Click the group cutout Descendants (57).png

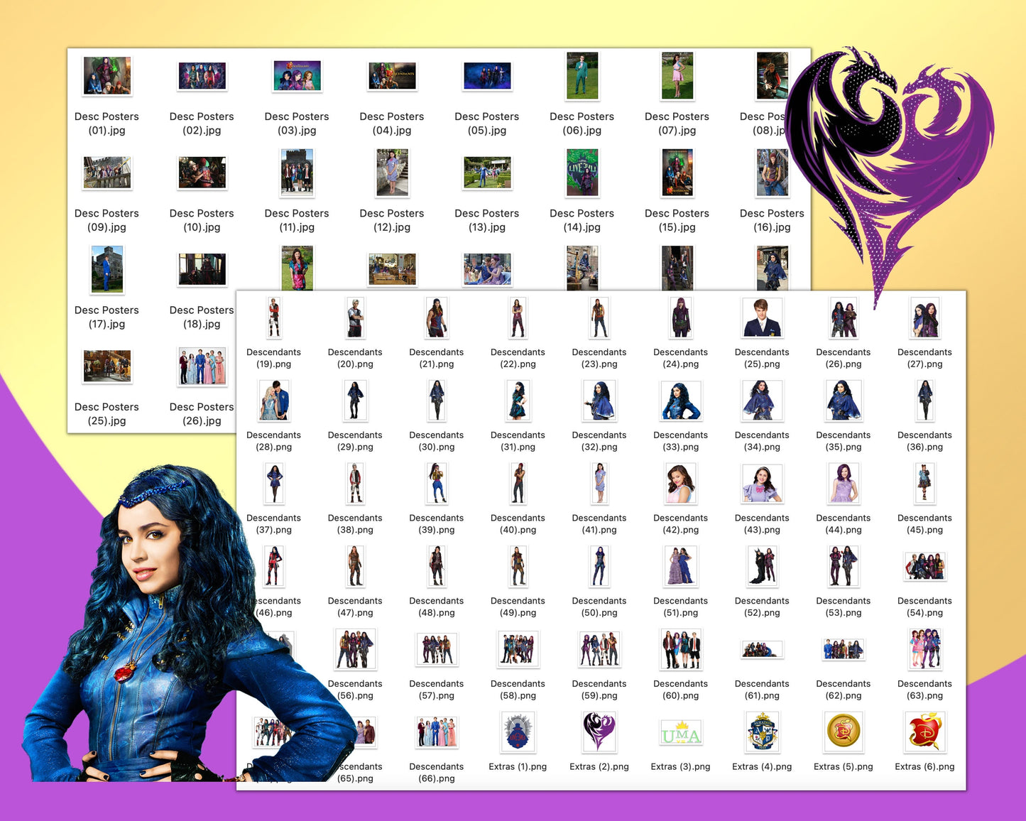tap(436, 649)
